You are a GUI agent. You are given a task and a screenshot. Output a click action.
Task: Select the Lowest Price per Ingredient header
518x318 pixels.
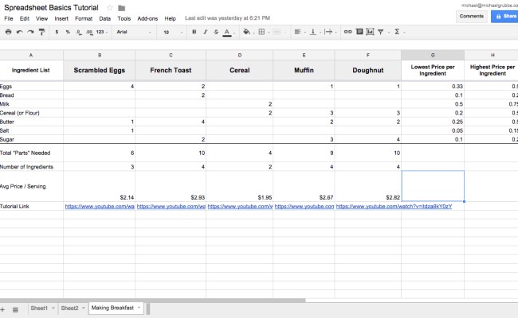tap(433, 70)
